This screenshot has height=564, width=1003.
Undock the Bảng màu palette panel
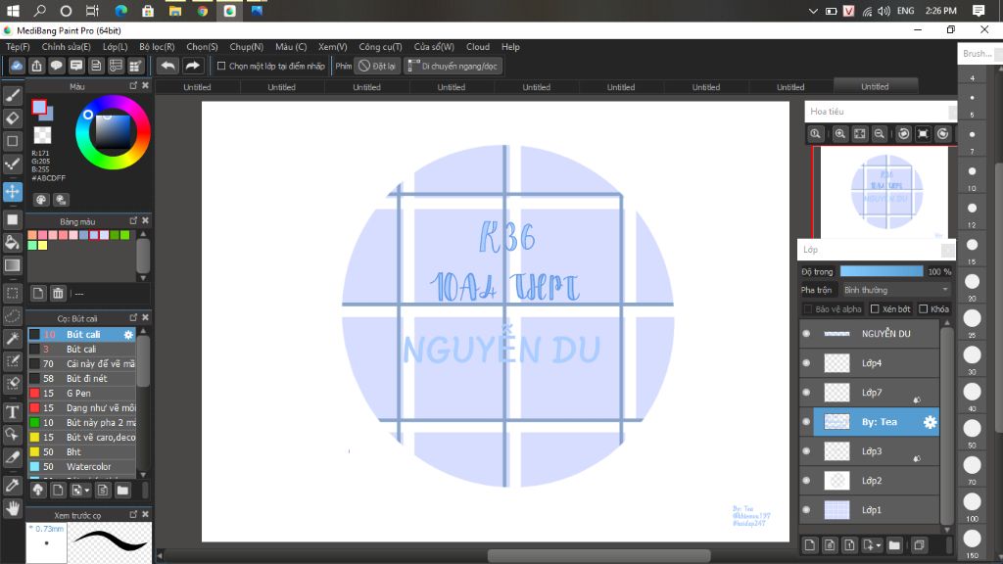(x=133, y=220)
